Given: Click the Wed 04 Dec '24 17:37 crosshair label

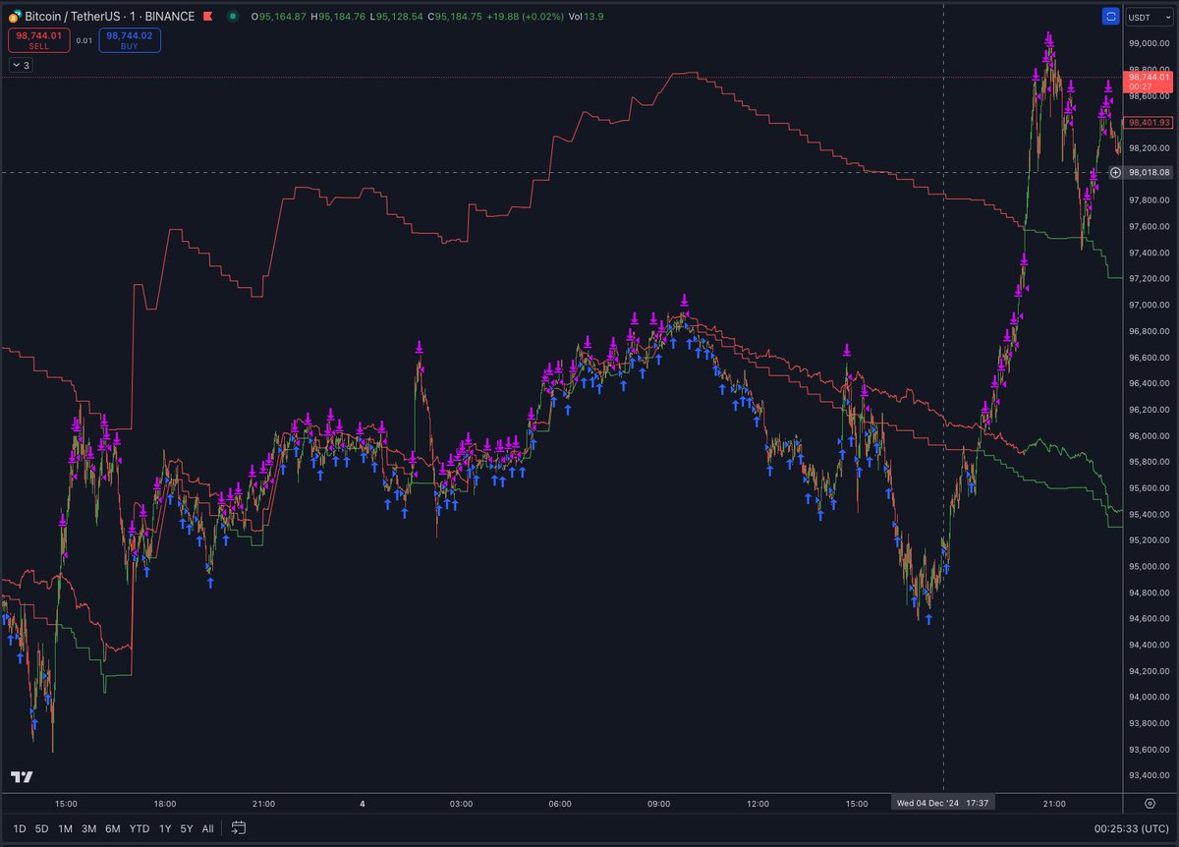Looking at the screenshot, I should 943,803.
